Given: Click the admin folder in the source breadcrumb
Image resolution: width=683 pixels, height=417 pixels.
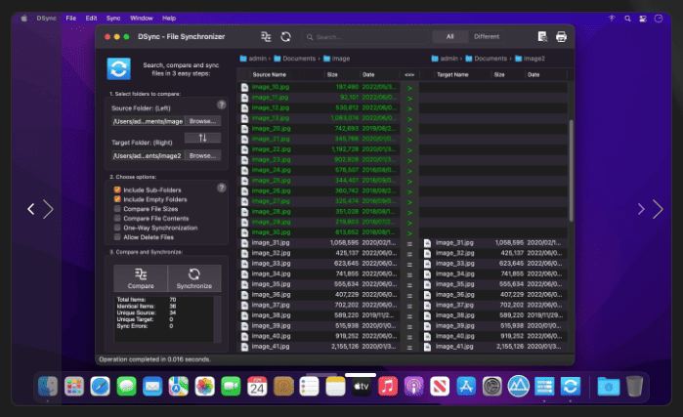Looking at the screenshot, I should point(253,59).
